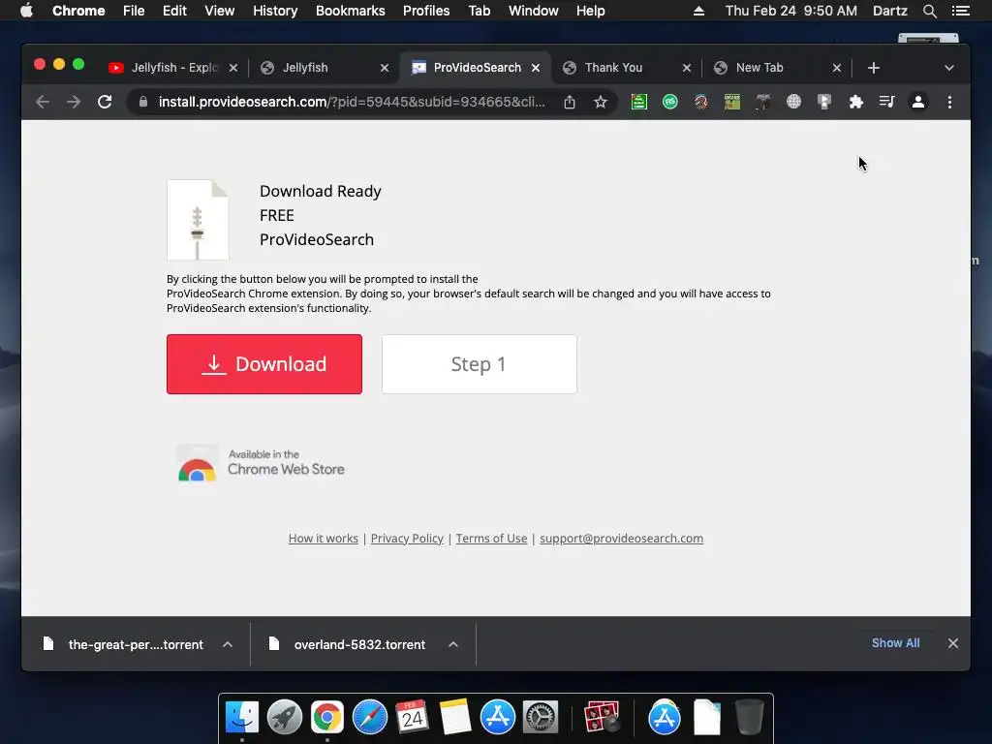This screenshot has width=992, height=744.
Task: Bookmark this page with the star icon
Action: pos(601,102)
